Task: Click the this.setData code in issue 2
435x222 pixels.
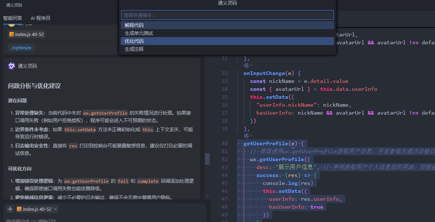Action: tap(80, 129)
